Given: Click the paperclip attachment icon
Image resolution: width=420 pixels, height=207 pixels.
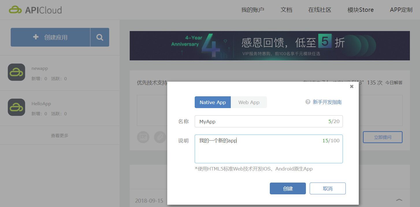Looking at the screenshot, I should (160, 137).
